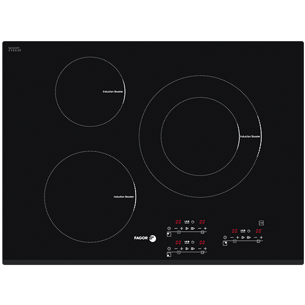Screen dimensions: 305x305
Task: Toggle power for the front-left zone controls
Action: click(x=169, y=248)
